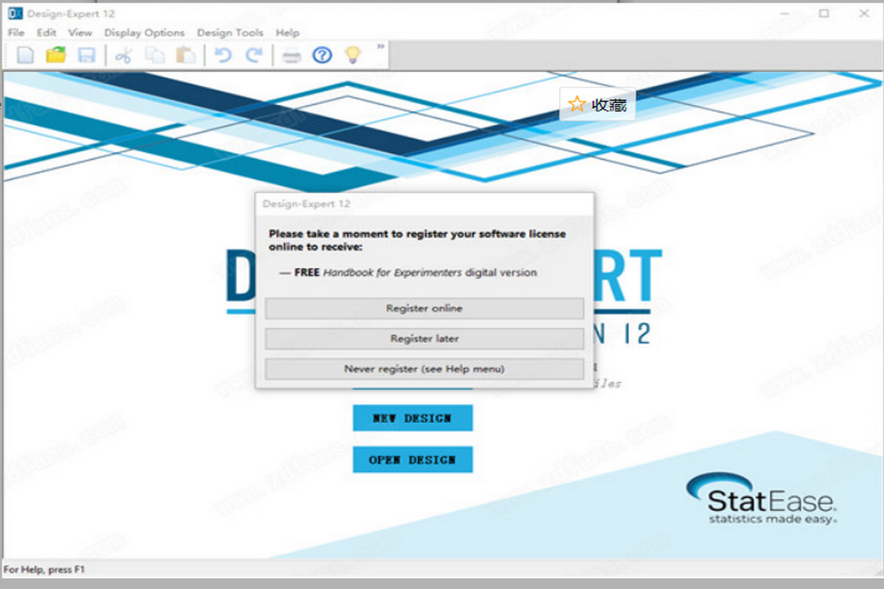Click the lightbulb tips icon
Viewport: 884px width, 589px height.
click(354, 54)
